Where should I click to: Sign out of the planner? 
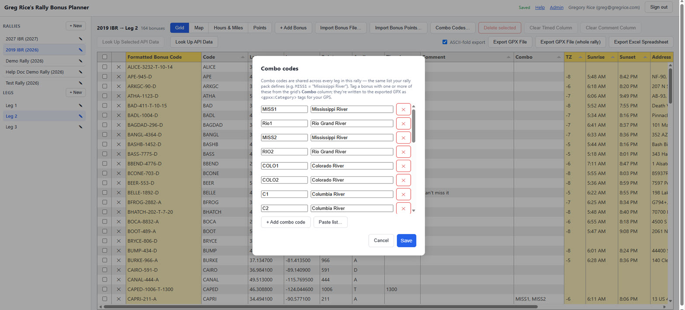[x=659, y=7]
